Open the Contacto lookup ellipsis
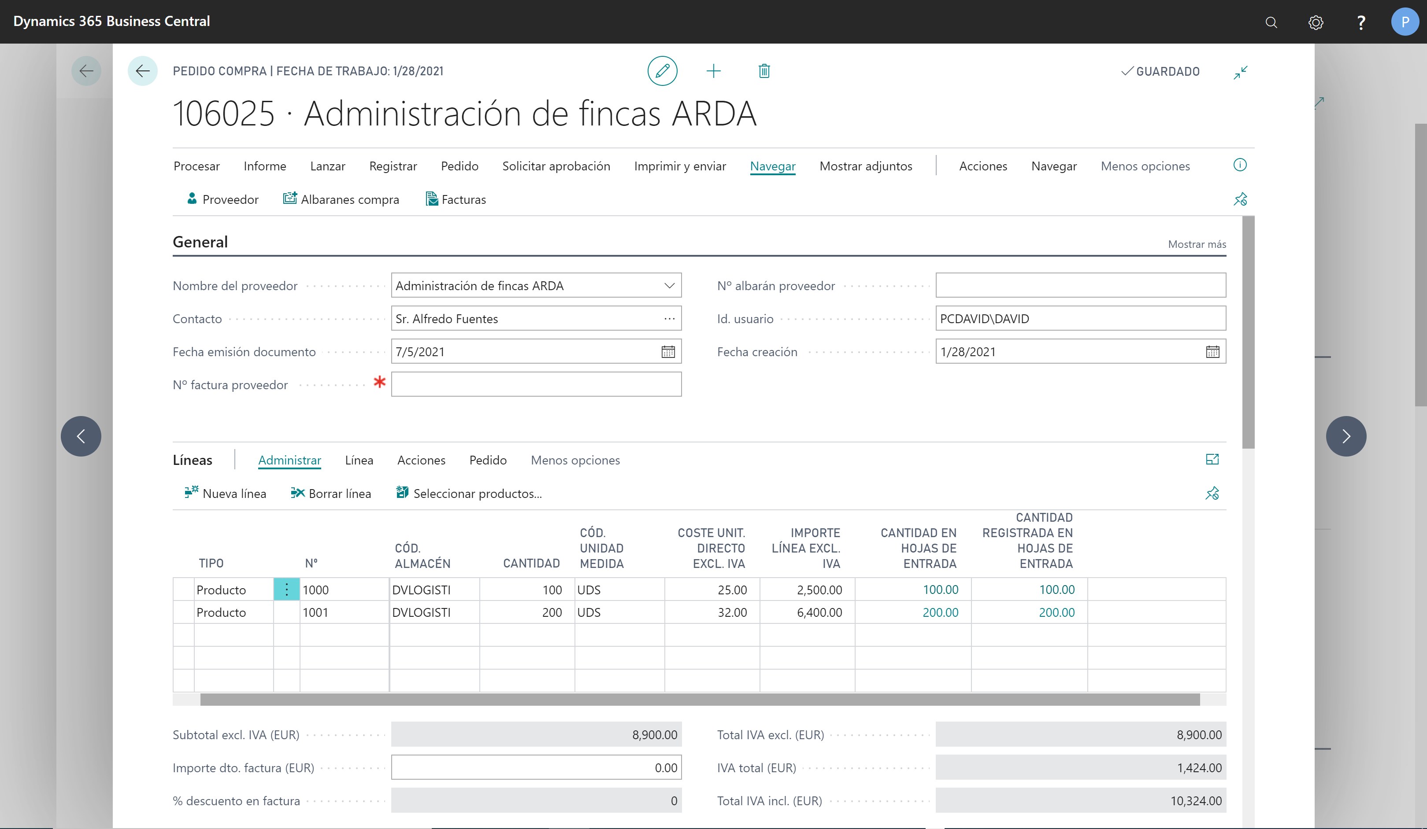This screenshot has height=829, width=1427. coord(669,319)
